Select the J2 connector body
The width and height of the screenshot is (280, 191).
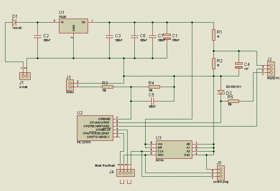click(271, 69)
